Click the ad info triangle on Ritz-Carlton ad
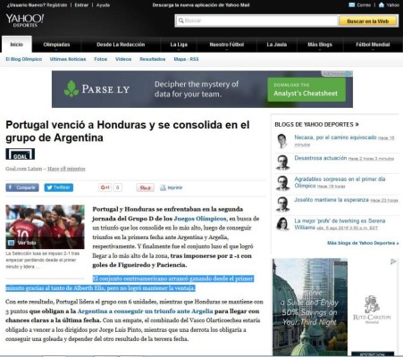The height and width of the screenshot is (357, 403). pos(393,262)
